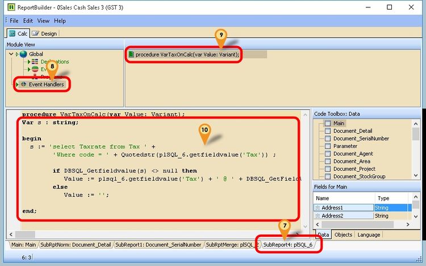Screen dimensions: 426x266
Task: Select Document_Area in Code Toolbox
Action: 352,161
